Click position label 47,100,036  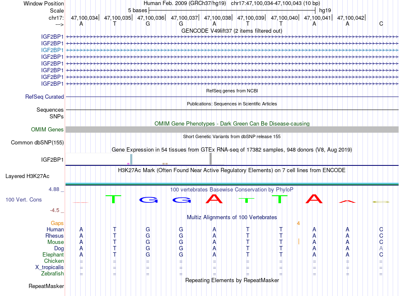151,18
